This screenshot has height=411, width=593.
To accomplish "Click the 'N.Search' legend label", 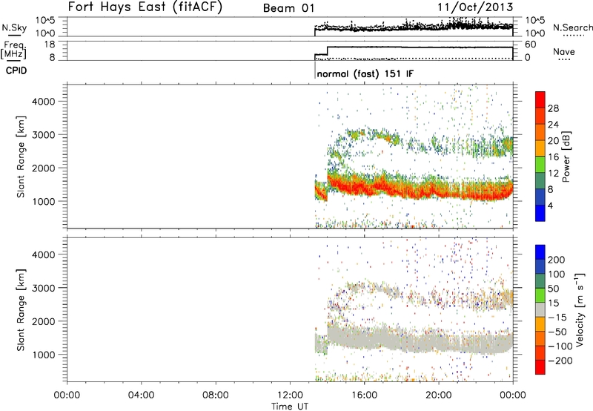I will [x=572, y=27].
